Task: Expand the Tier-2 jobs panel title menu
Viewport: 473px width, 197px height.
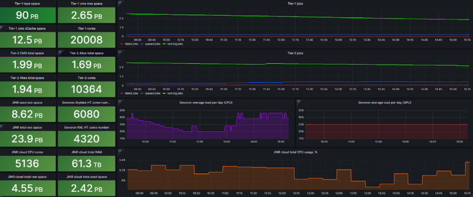Action: pos(294,53)
